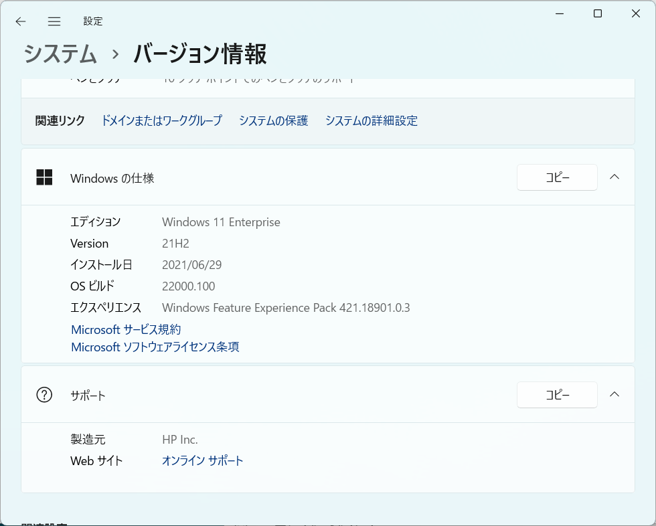
Task: Navigate to システム breadcrumb
Action: coord(60,54)
